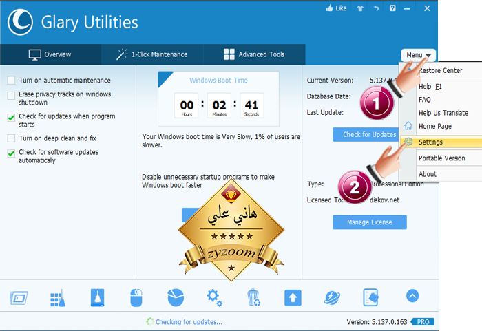Uncheck Check for software updates automatically
482x331 pixels.
click(x=11, y=153)
